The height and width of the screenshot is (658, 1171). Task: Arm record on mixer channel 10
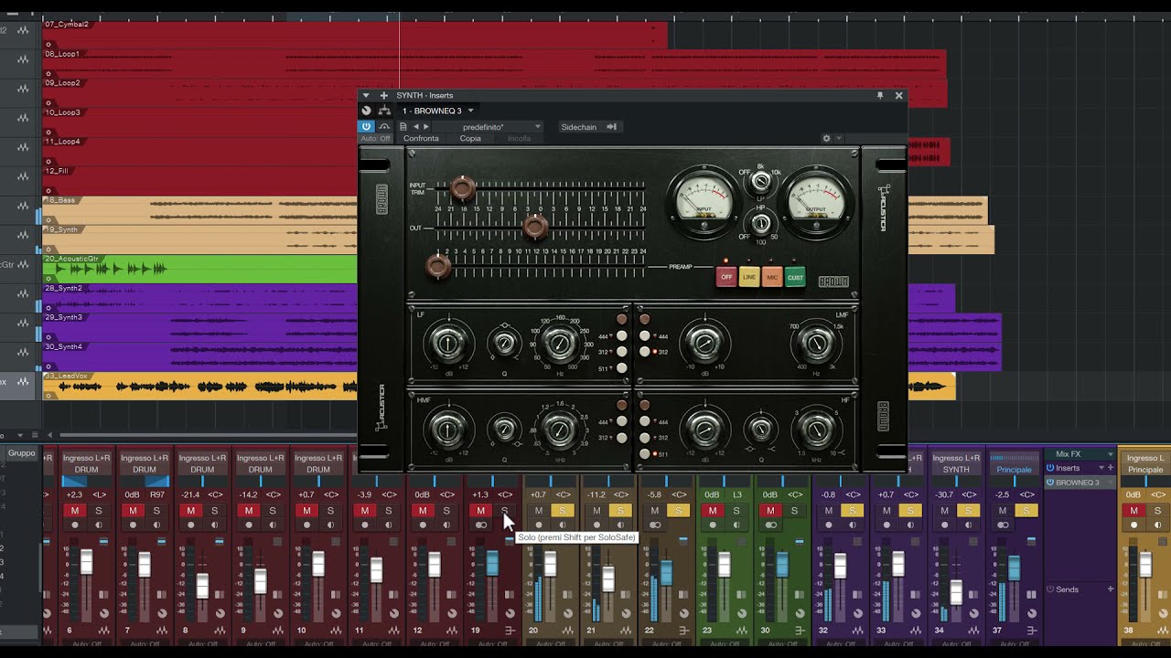click(x=306, y=525)
